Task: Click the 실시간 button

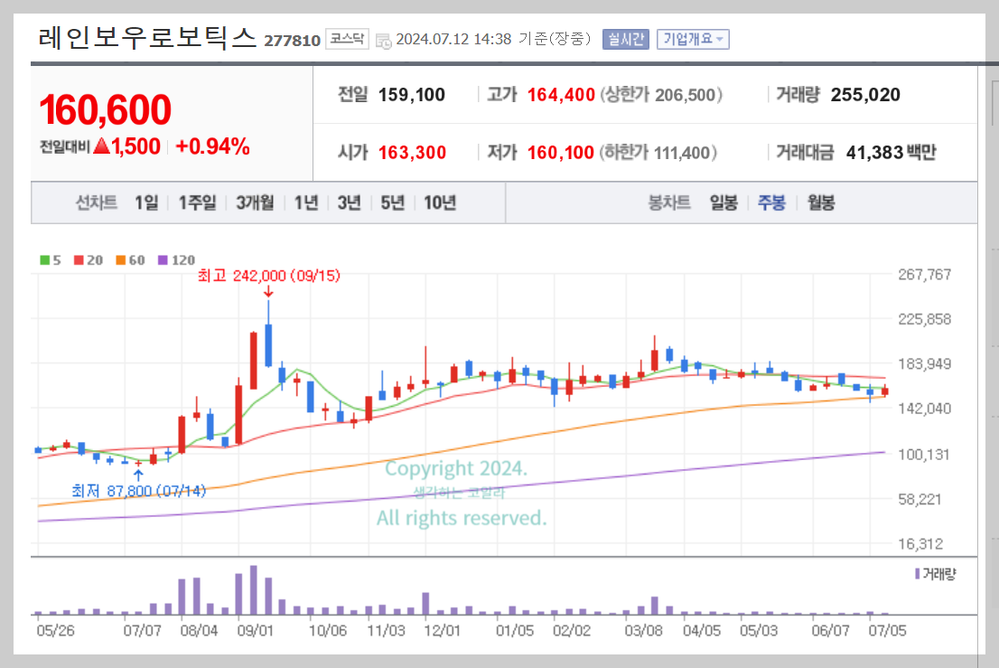Action: 626,40
